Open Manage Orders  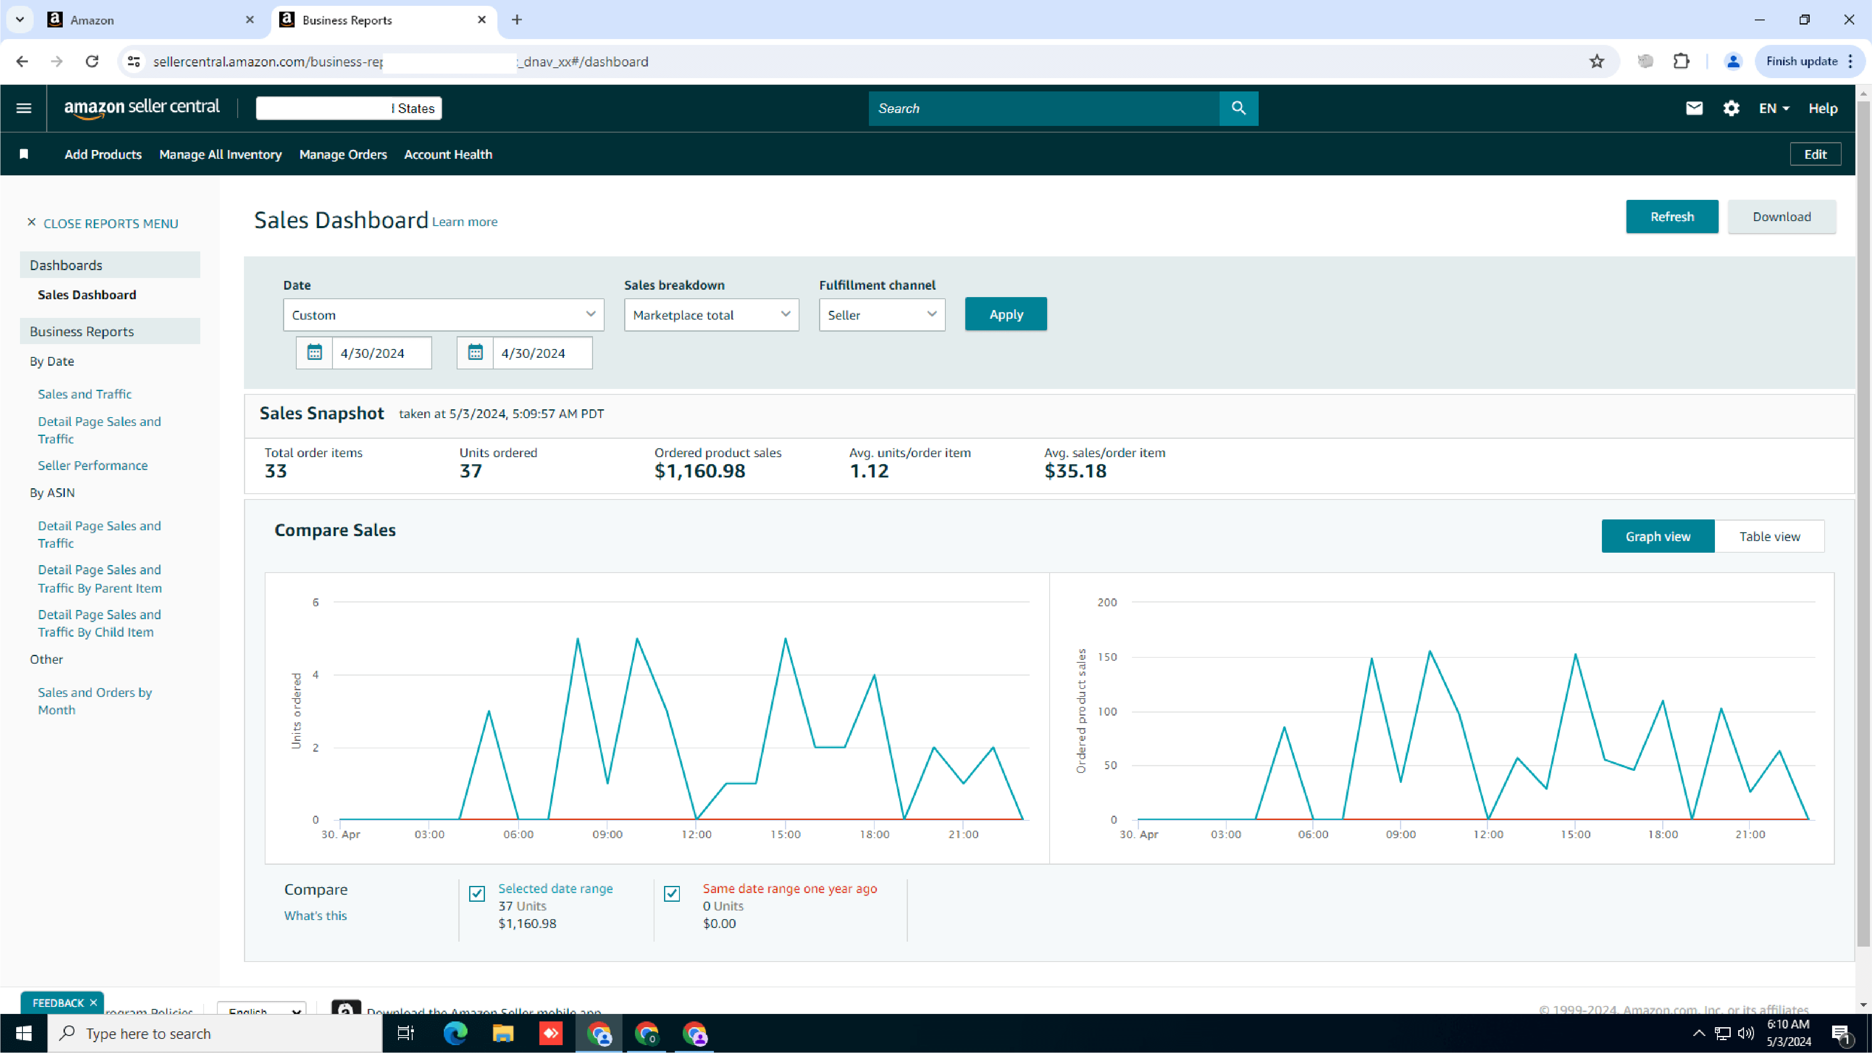(x=343, y=154)
